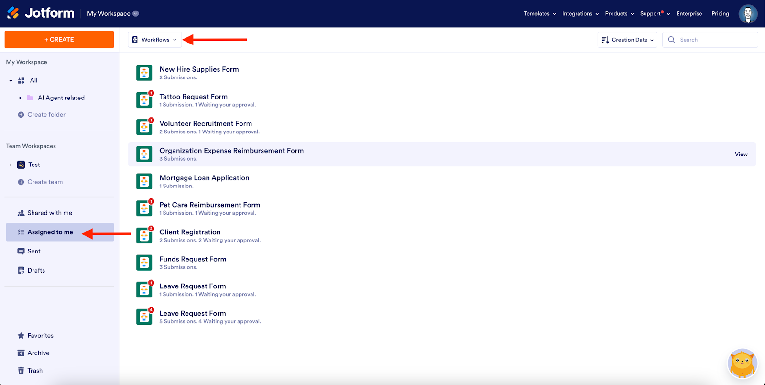This screenshot has width=765, height=385.
Task: Click the Volunteer Recruitment Form workflow icon
Action: [x=144, y=127]
